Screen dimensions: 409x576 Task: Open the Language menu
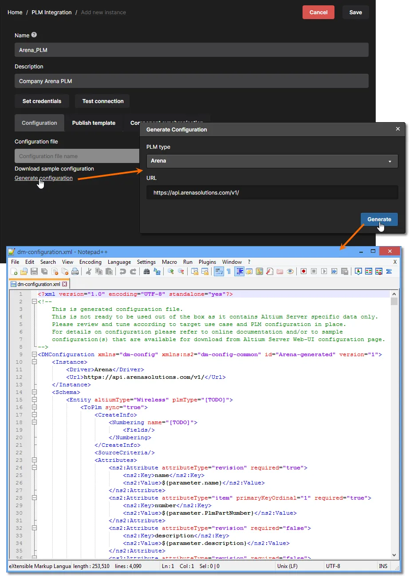119,262
